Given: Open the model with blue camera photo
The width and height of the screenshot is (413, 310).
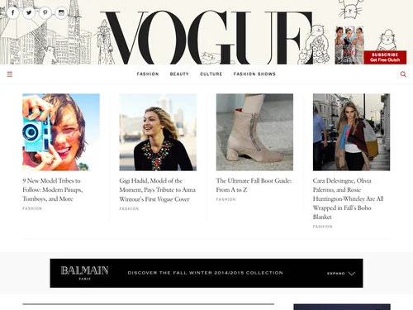Looking at the screenshot, I should coord(61,132).
